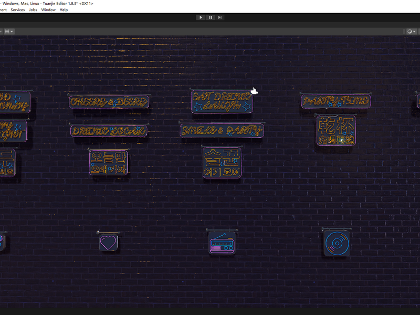Pause the editor with the Pause button
The width and height of the screenshot is (420, 315).
tap(211, 17)
